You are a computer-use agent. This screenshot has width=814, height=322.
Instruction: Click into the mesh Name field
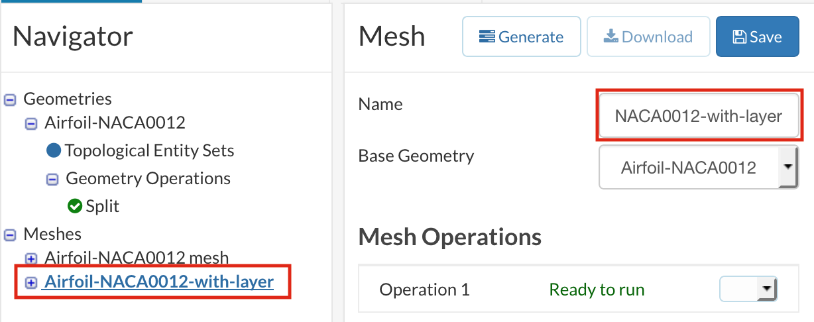(698, 117)
